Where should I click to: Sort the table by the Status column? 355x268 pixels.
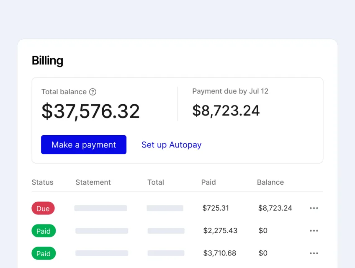pyautogui.click(x=42, y=182)
